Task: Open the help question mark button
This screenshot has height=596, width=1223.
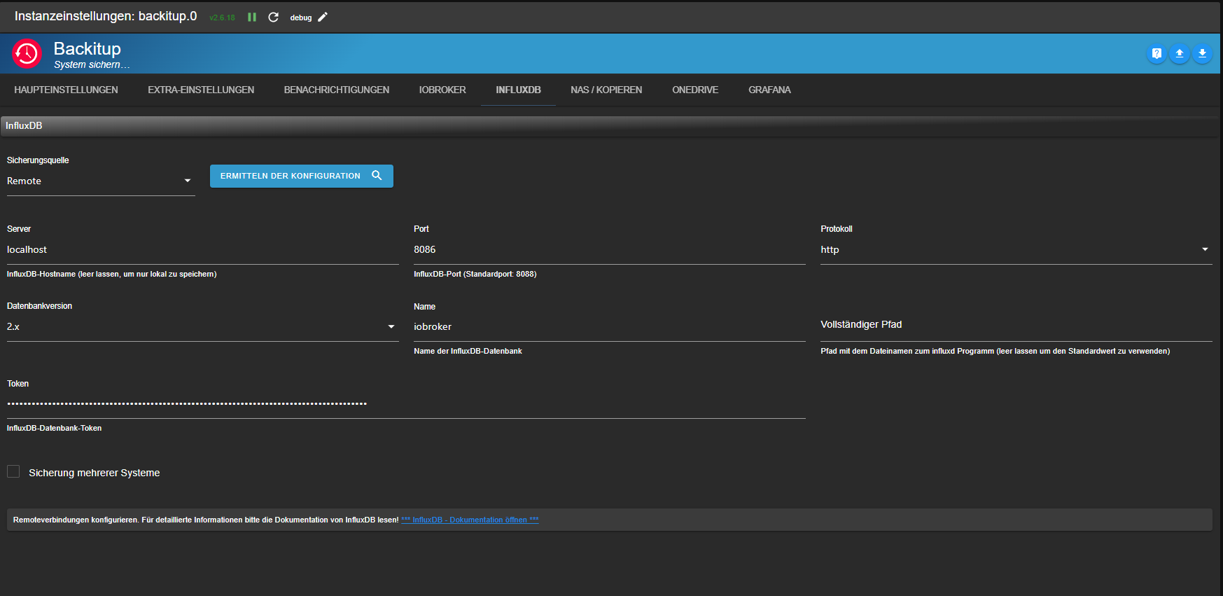Action: tap(1156, 53)
